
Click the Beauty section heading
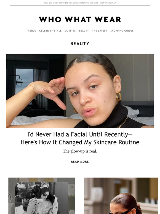(x=80, y=43)
